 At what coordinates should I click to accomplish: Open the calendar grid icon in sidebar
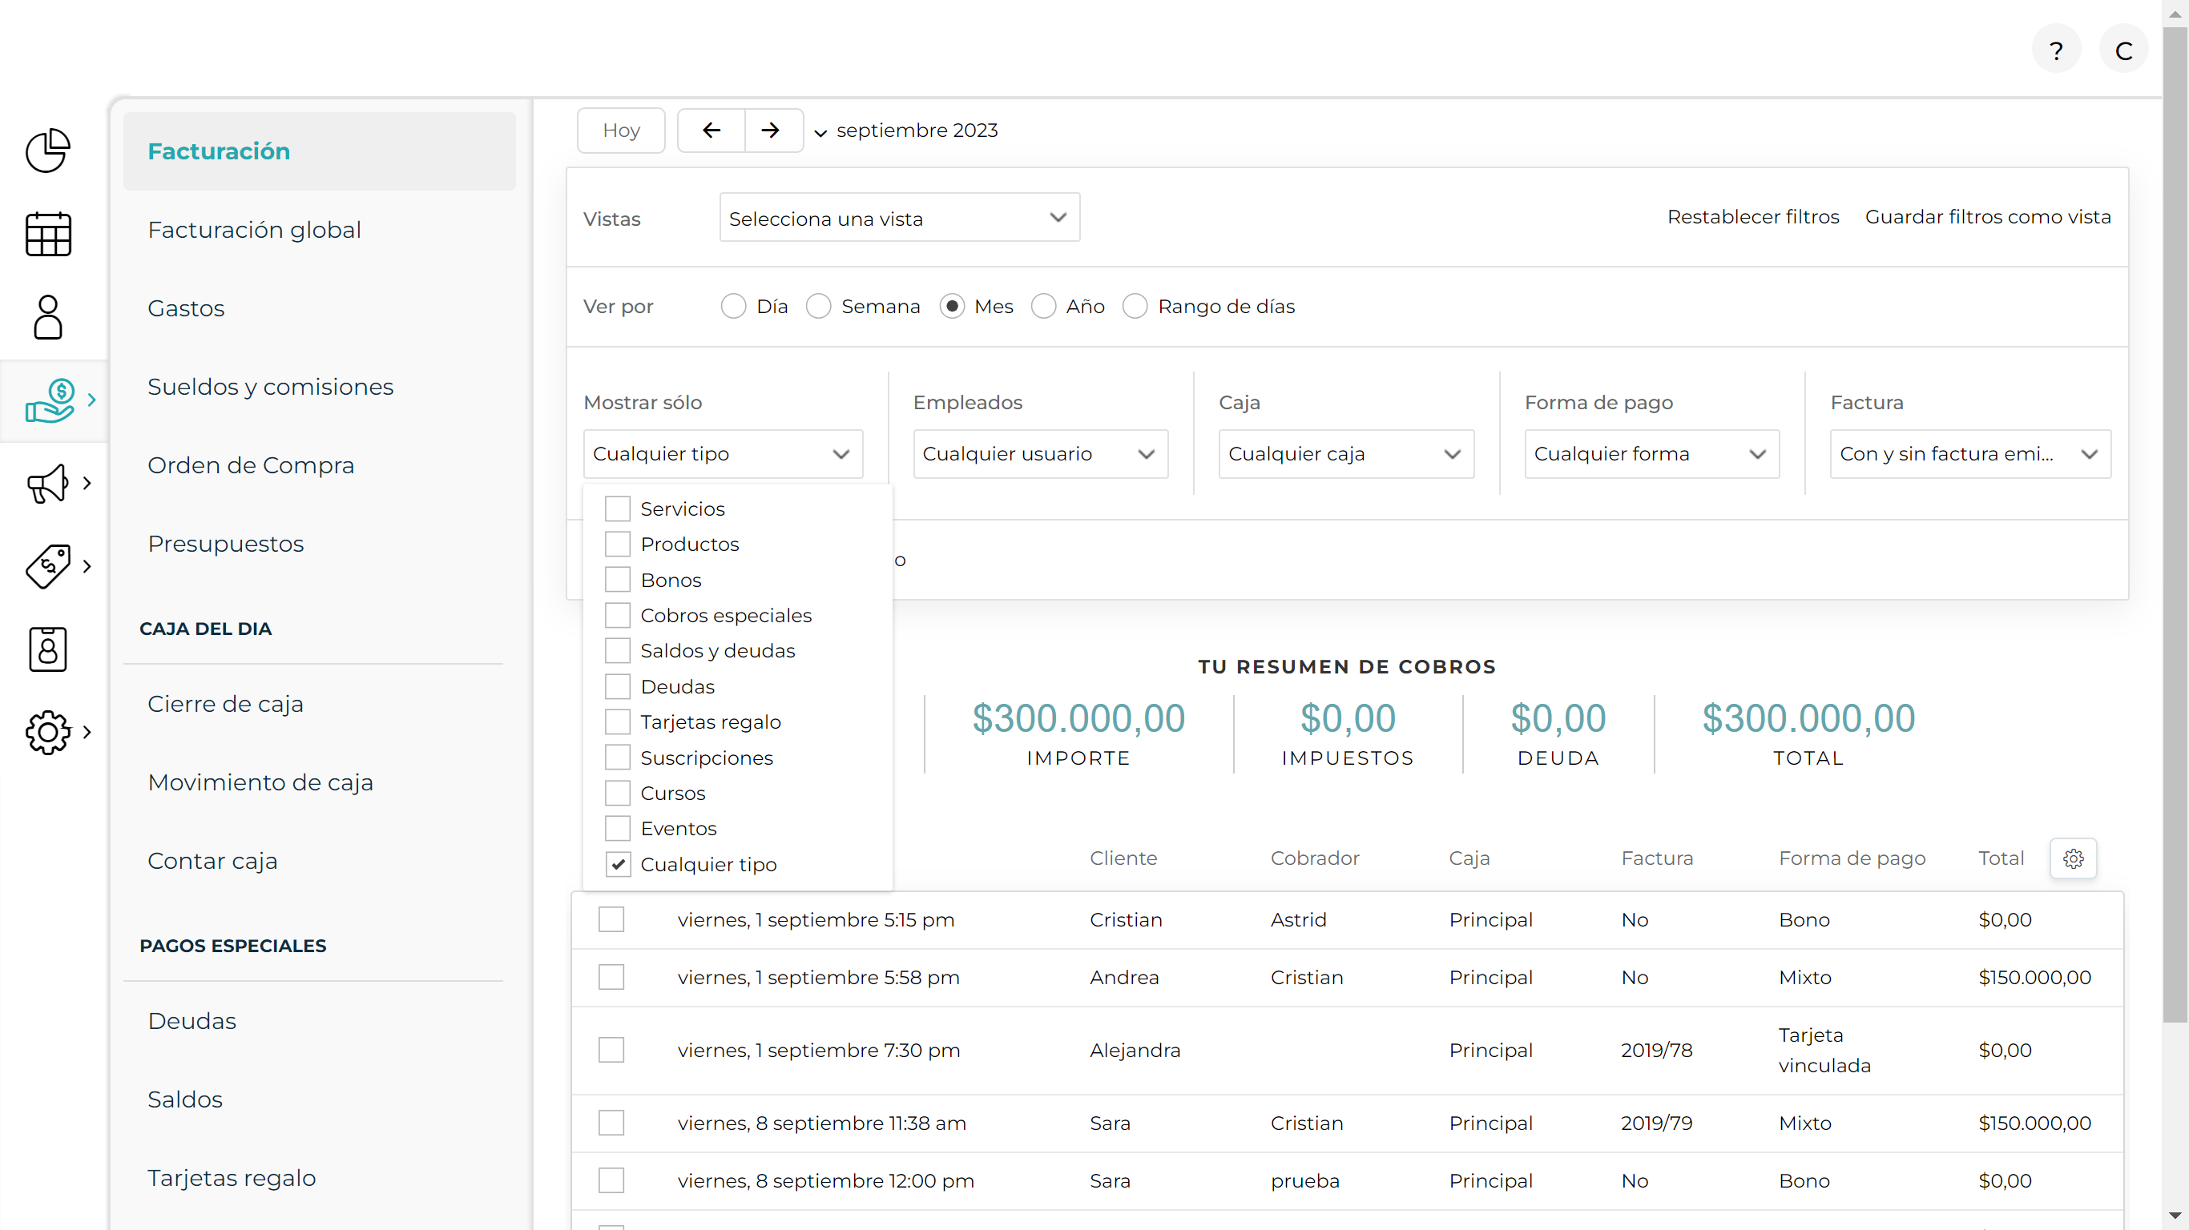pyautogui.click(x=47, y=234)
